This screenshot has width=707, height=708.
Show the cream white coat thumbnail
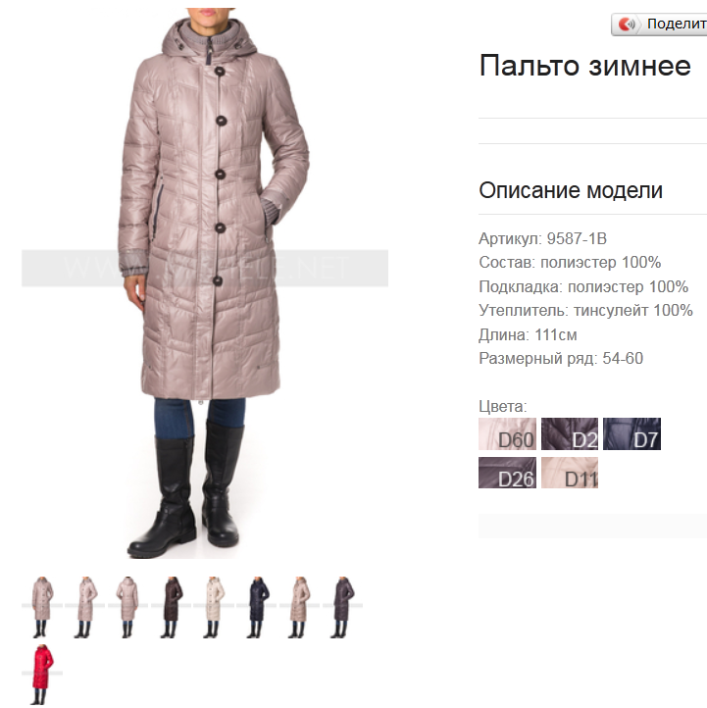point(214,606)
